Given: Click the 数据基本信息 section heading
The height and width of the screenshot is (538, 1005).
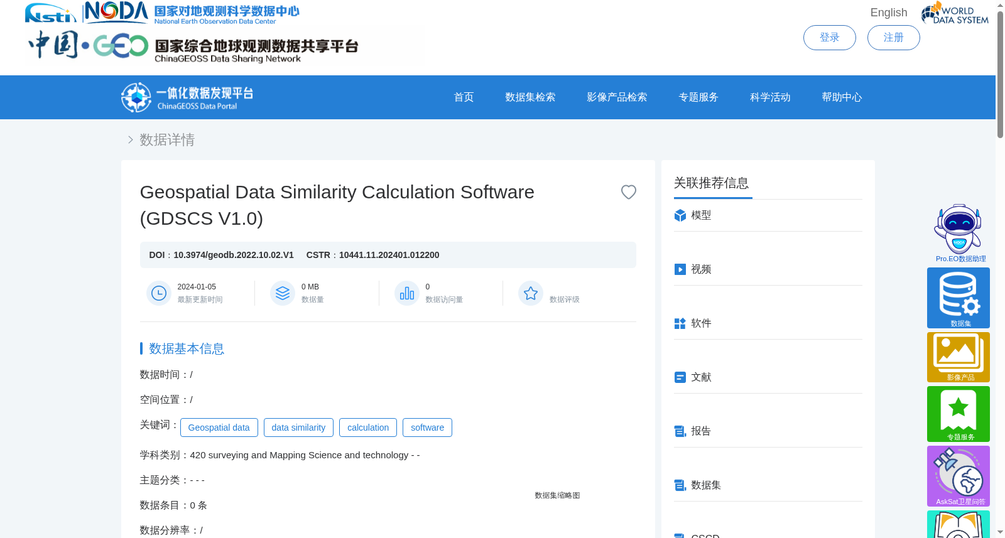Looking at the screenshot, I should [x=187, y=348].
